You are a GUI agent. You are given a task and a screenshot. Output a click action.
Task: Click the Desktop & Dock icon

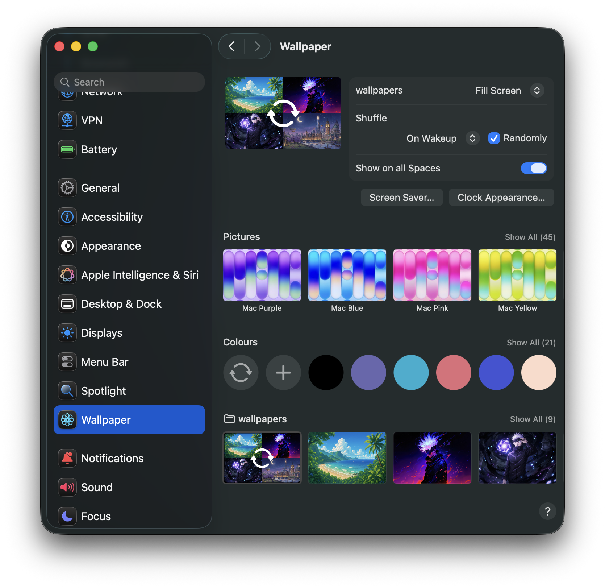pos(67,304)
